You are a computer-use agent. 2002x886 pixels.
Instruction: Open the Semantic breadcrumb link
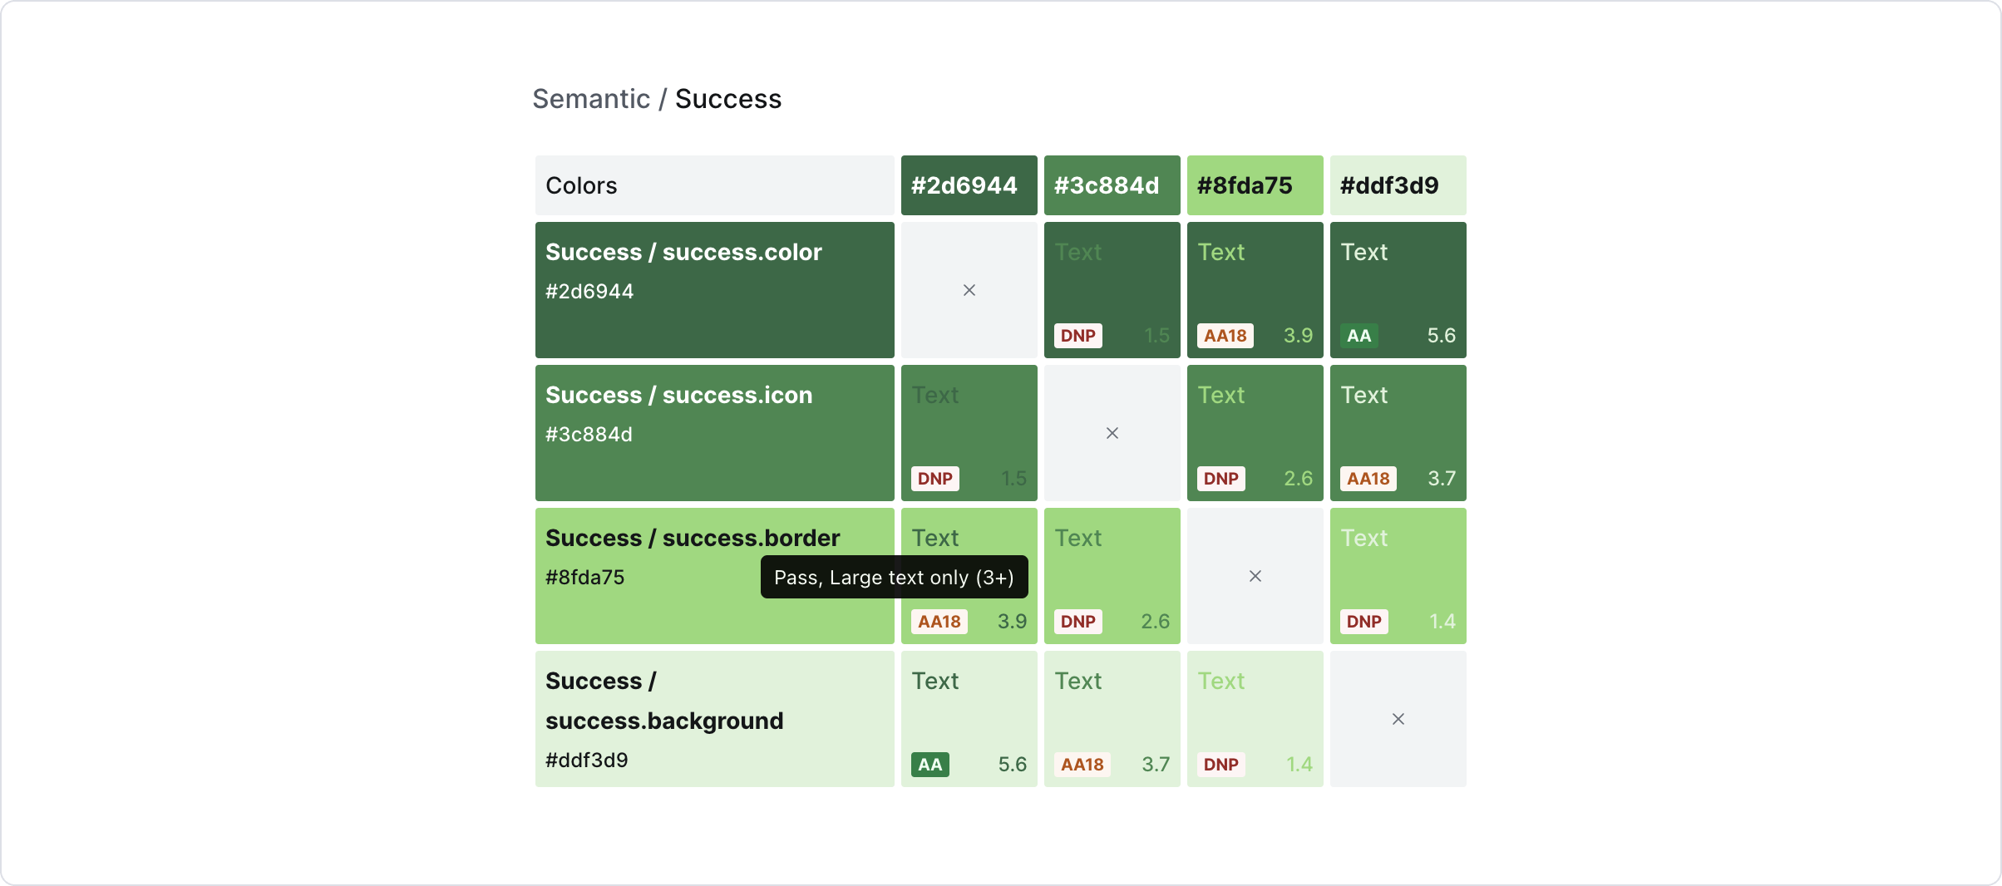coord(590,99)
